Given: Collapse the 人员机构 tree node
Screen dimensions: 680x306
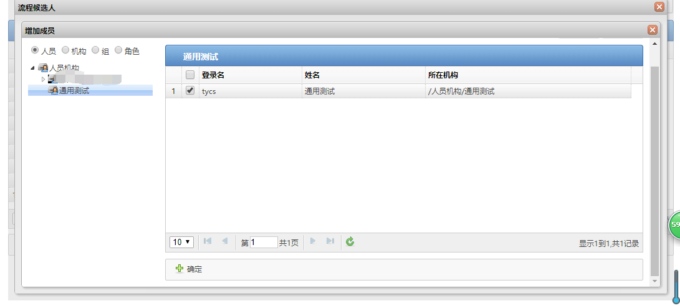Looking at the screenshot, I should [32, 68].
